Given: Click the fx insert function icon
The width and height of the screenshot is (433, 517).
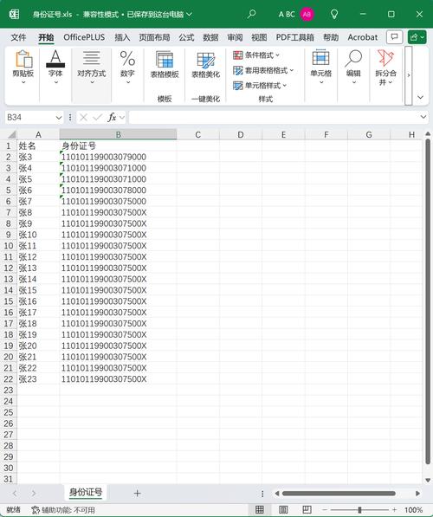Looking at the screenshot, I should [112, 118].
